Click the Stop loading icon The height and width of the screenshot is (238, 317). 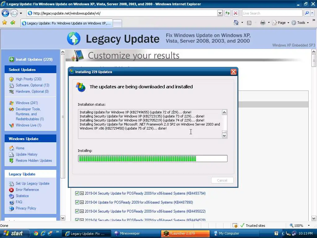click(236, 13)
